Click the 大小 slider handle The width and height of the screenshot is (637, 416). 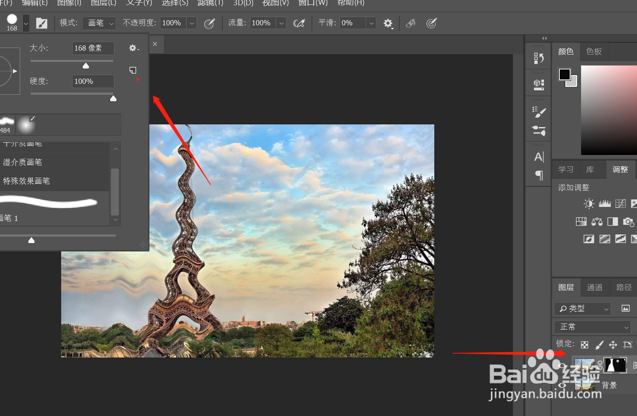click(x=86, y=66)
